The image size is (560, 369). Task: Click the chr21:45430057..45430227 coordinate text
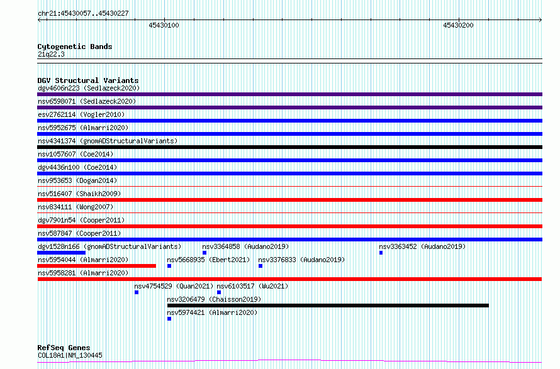[83, 14]
